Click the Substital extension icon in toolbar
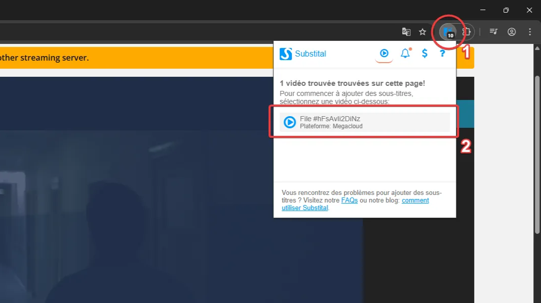The image size is (541, 303). 448,32
